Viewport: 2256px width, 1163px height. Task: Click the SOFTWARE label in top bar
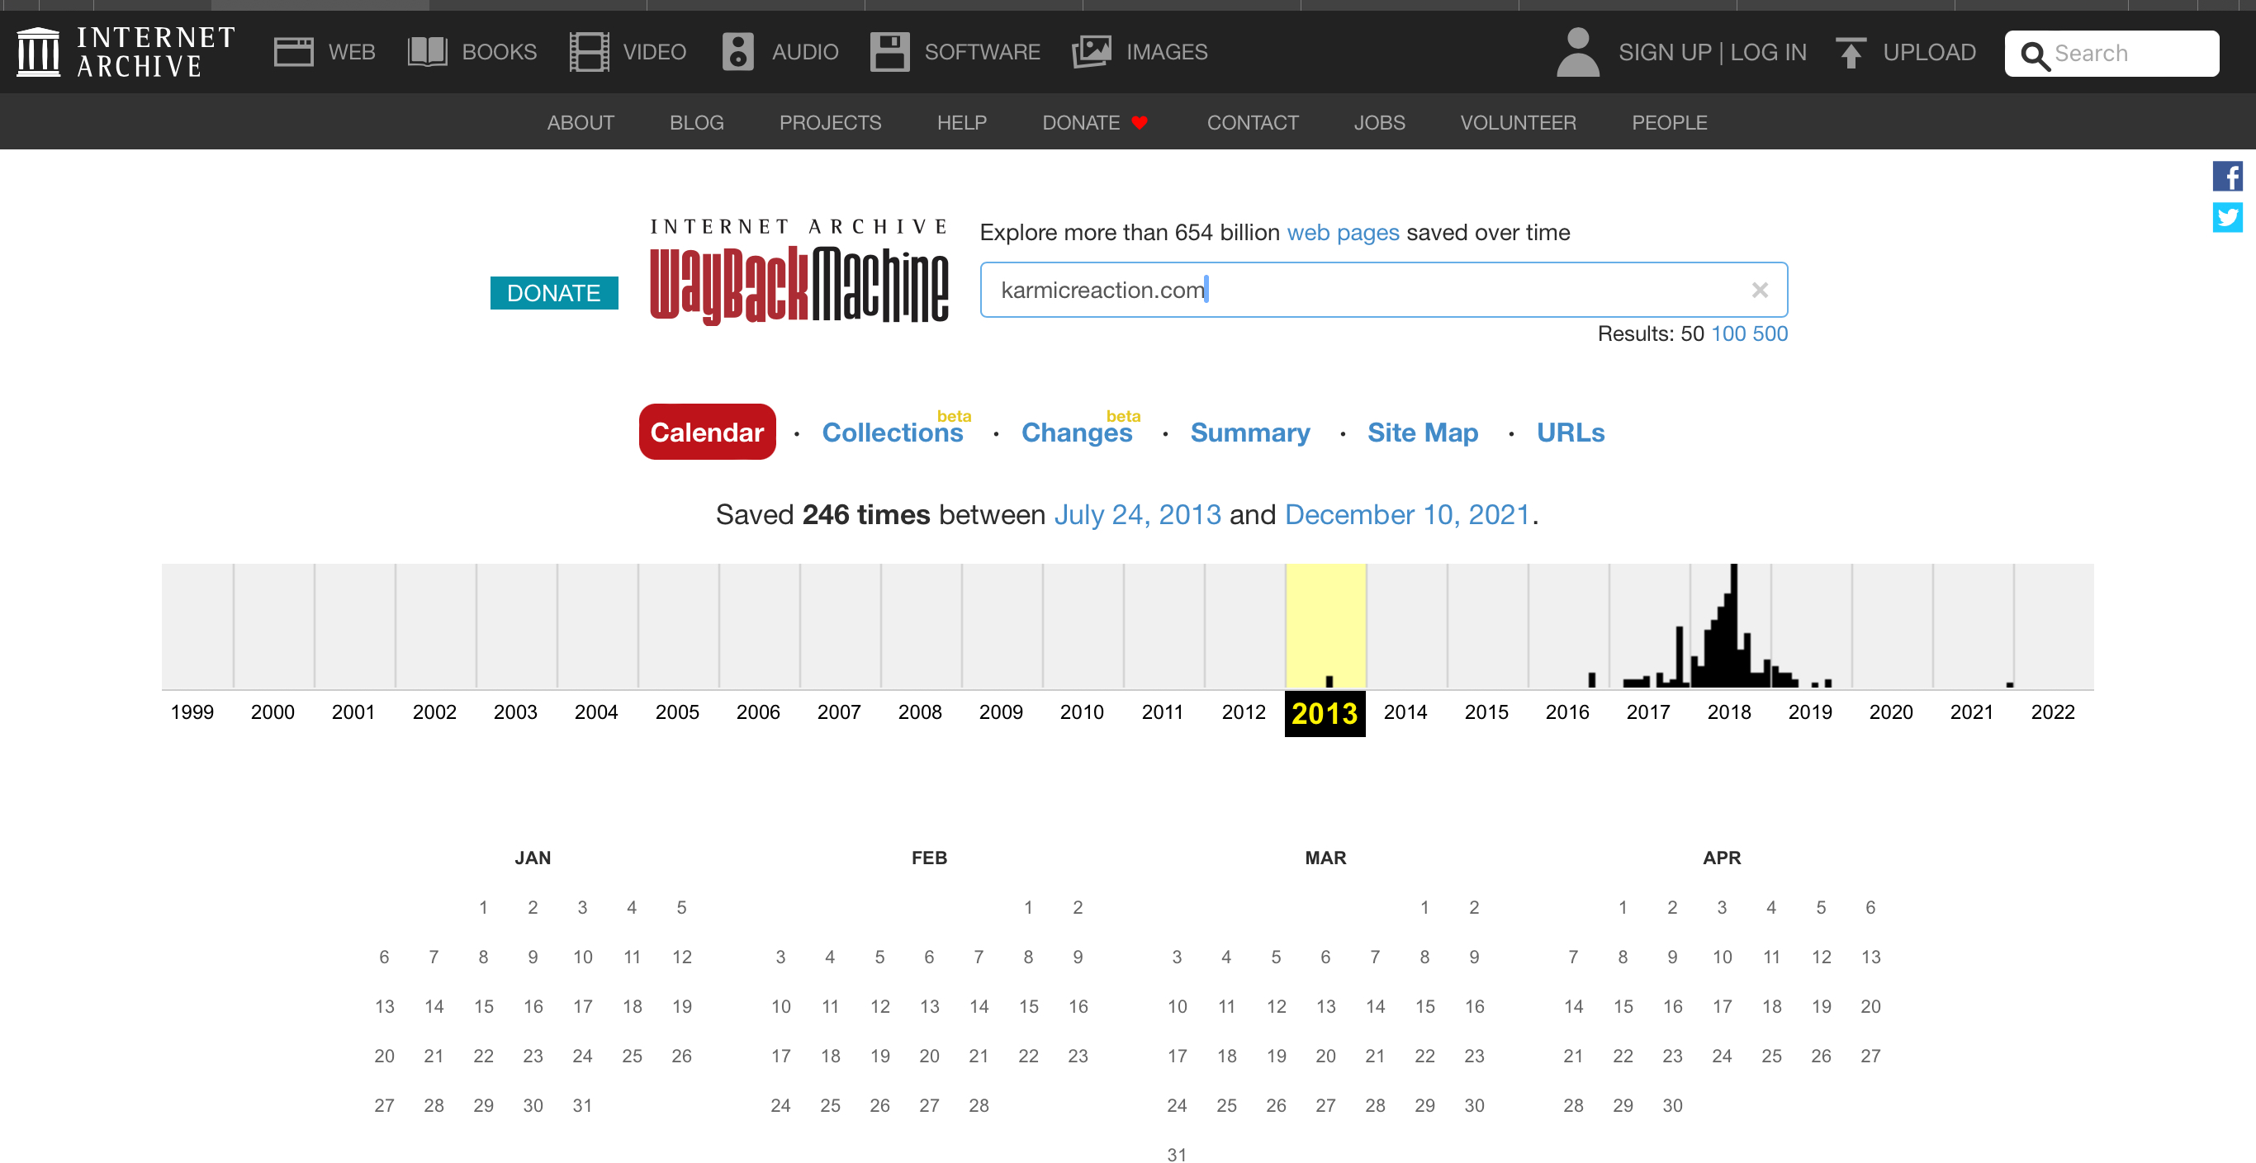click(x=982, y=53)
